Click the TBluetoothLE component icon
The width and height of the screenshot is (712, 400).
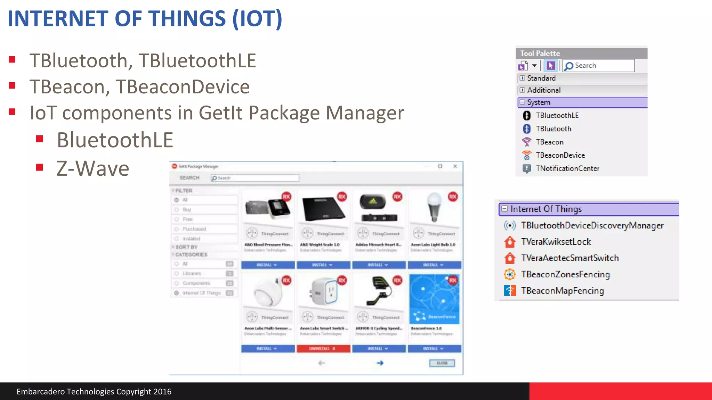[x=527, y=115]
